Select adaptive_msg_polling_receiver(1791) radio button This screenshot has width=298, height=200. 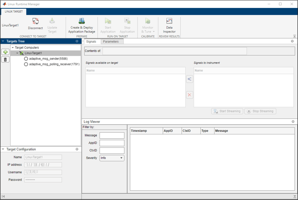click(x=26, y=64)
